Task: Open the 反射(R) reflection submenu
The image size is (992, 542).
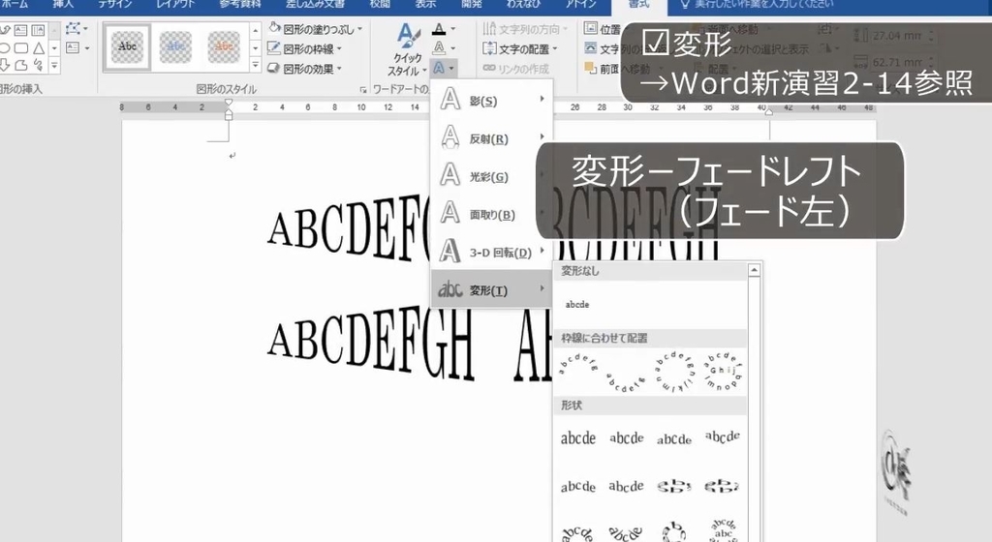Action: coord(491,137)
